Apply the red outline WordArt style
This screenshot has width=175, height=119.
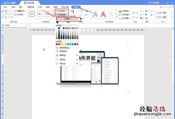tap(103, 14)
